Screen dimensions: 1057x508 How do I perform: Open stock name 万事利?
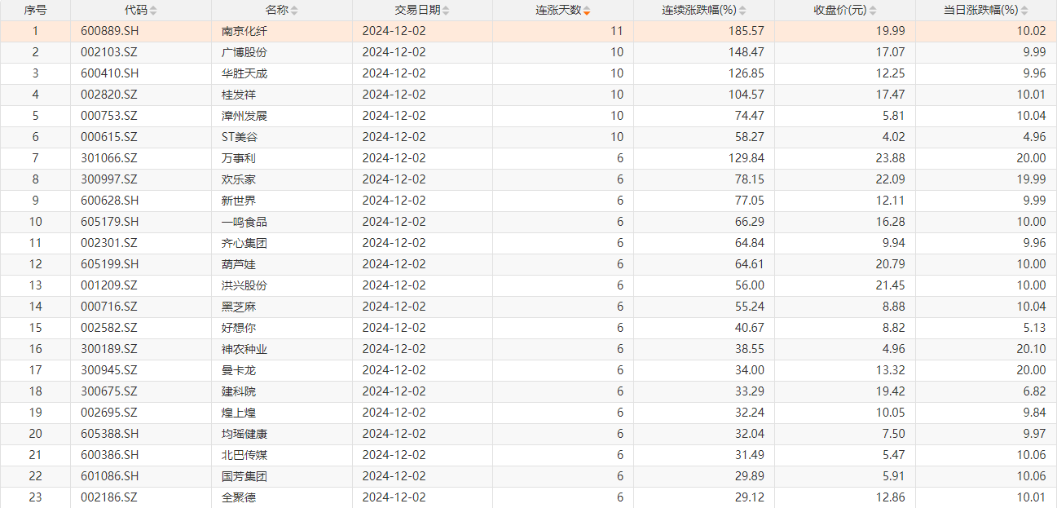click(x=239, y=158)
